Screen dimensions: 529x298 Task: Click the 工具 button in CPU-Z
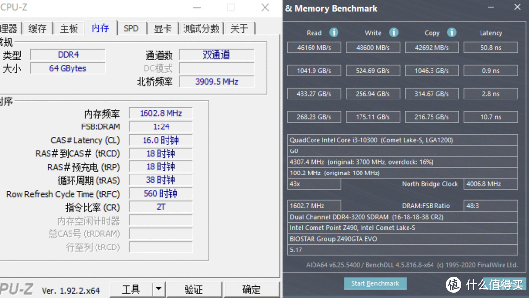tap(131, 289)
